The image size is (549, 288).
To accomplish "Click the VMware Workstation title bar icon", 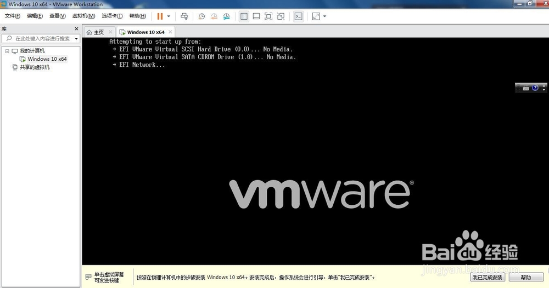I will click(x=4, y=4).
